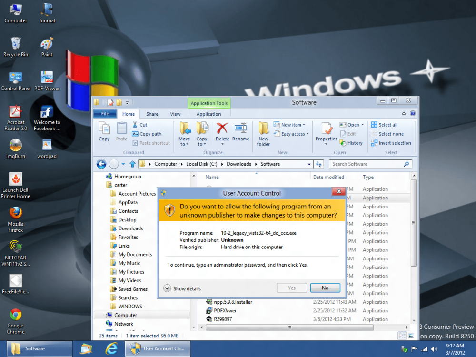The width and height of the screenshot is (476, 357).
Task: Click the No button in the UAC prompt
Action: [x=325, y=288]
